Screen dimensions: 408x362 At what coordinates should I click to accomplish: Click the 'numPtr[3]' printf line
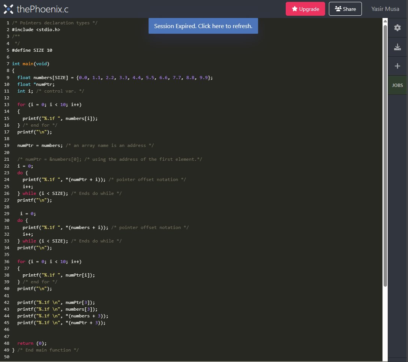pos(56,302)
